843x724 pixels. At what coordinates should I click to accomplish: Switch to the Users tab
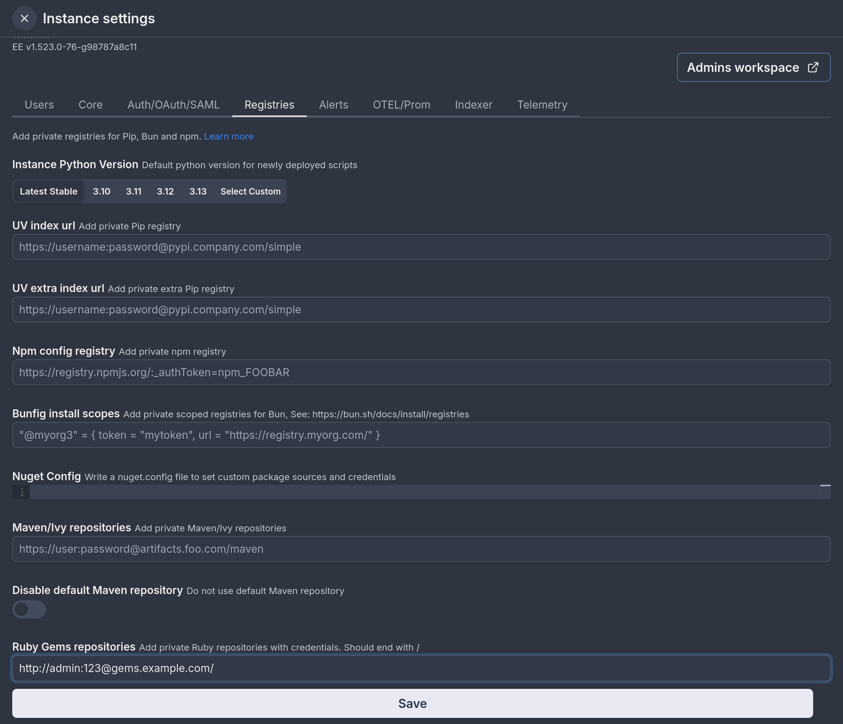[x=39, y=104]
